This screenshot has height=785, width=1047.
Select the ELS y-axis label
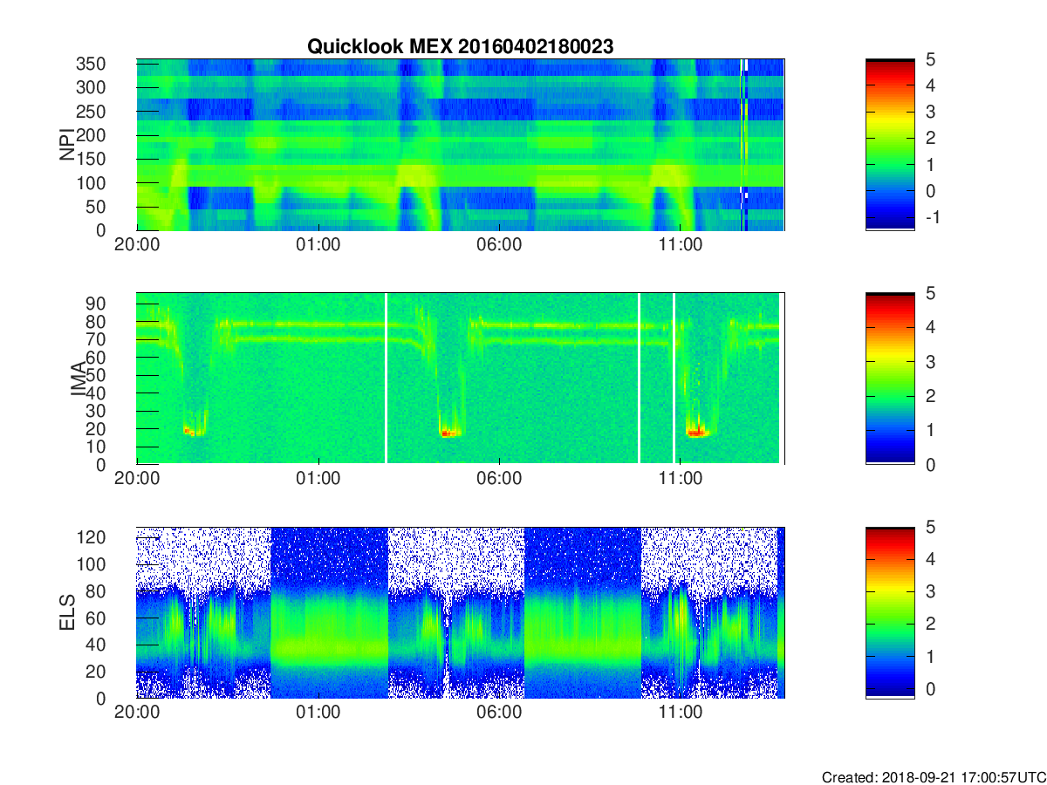click(67, 612)
